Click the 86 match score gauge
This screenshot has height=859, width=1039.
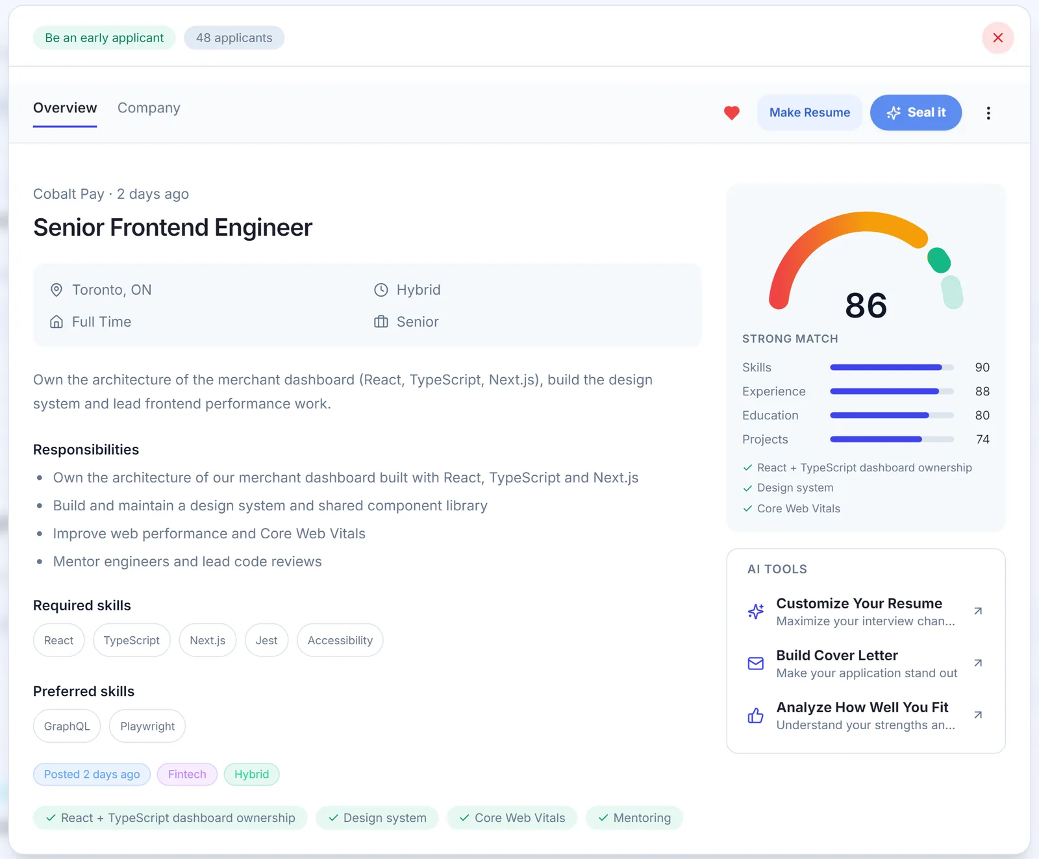tap(866, 266)
